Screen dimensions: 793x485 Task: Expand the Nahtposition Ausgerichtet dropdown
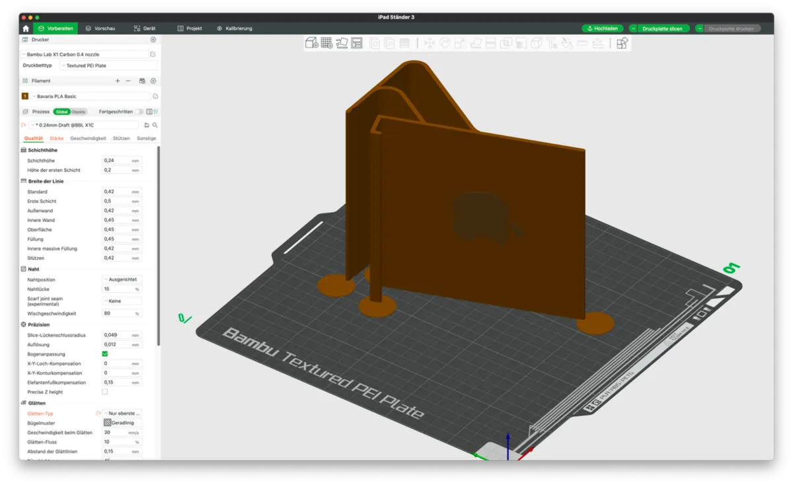coord(122,280)
